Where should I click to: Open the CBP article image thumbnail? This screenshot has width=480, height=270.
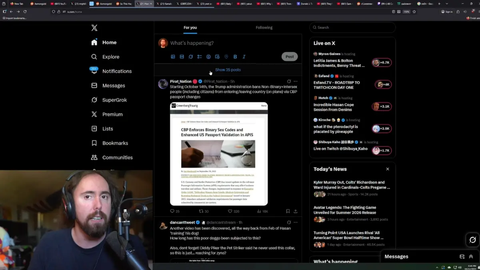point(219,154)
